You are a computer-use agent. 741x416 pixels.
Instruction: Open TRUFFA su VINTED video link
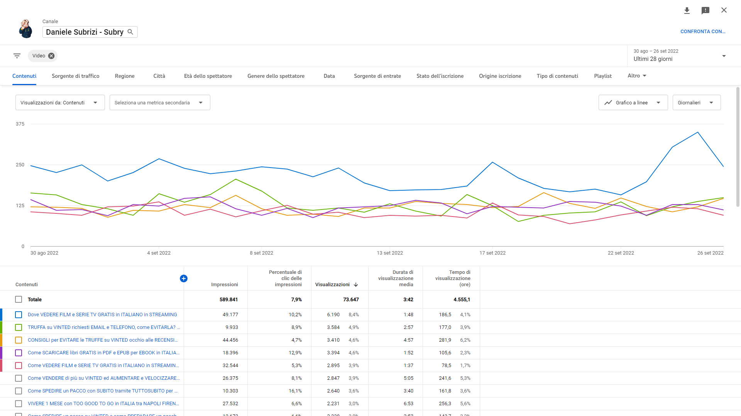104,327
